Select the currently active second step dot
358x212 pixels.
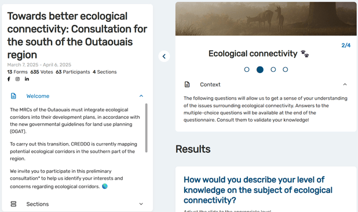point(260,70)
